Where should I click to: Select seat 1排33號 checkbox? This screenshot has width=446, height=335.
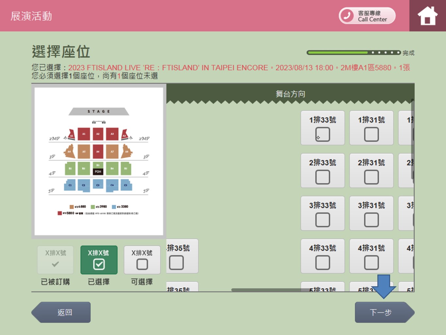[322, 134]
